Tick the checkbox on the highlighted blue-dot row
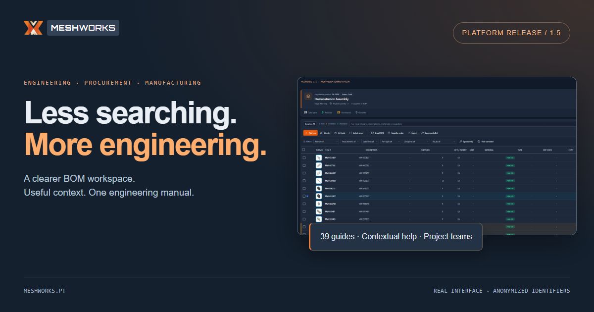The height and width of the screenshot is (312, 594). (x=304, y=196)
